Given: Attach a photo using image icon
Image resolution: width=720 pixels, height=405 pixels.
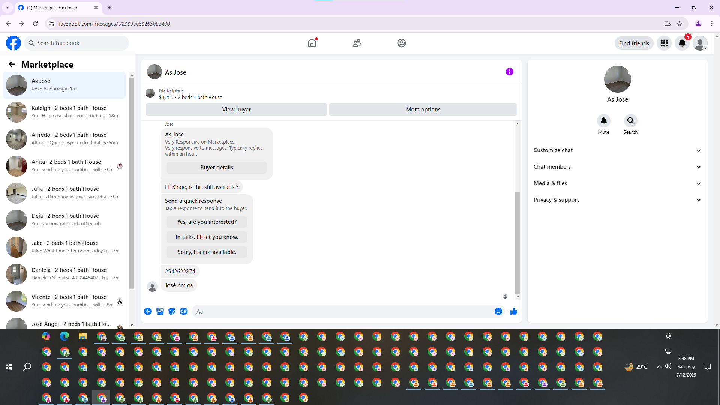Looking at the screenshot, I should [x=160, y=311].
